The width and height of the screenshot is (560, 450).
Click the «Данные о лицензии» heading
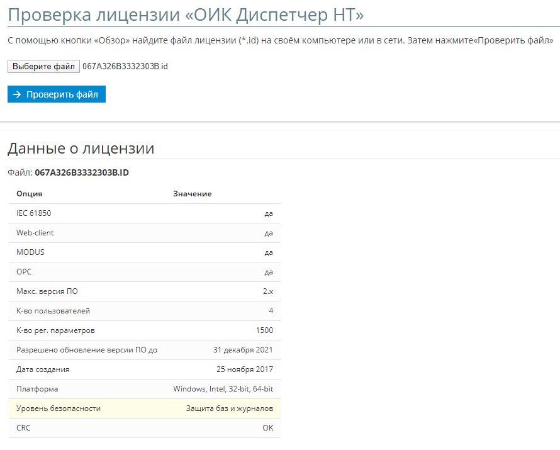[x=81, y=149]
